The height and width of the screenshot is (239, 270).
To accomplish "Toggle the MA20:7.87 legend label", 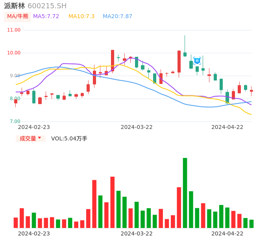I will pos(117,17).
